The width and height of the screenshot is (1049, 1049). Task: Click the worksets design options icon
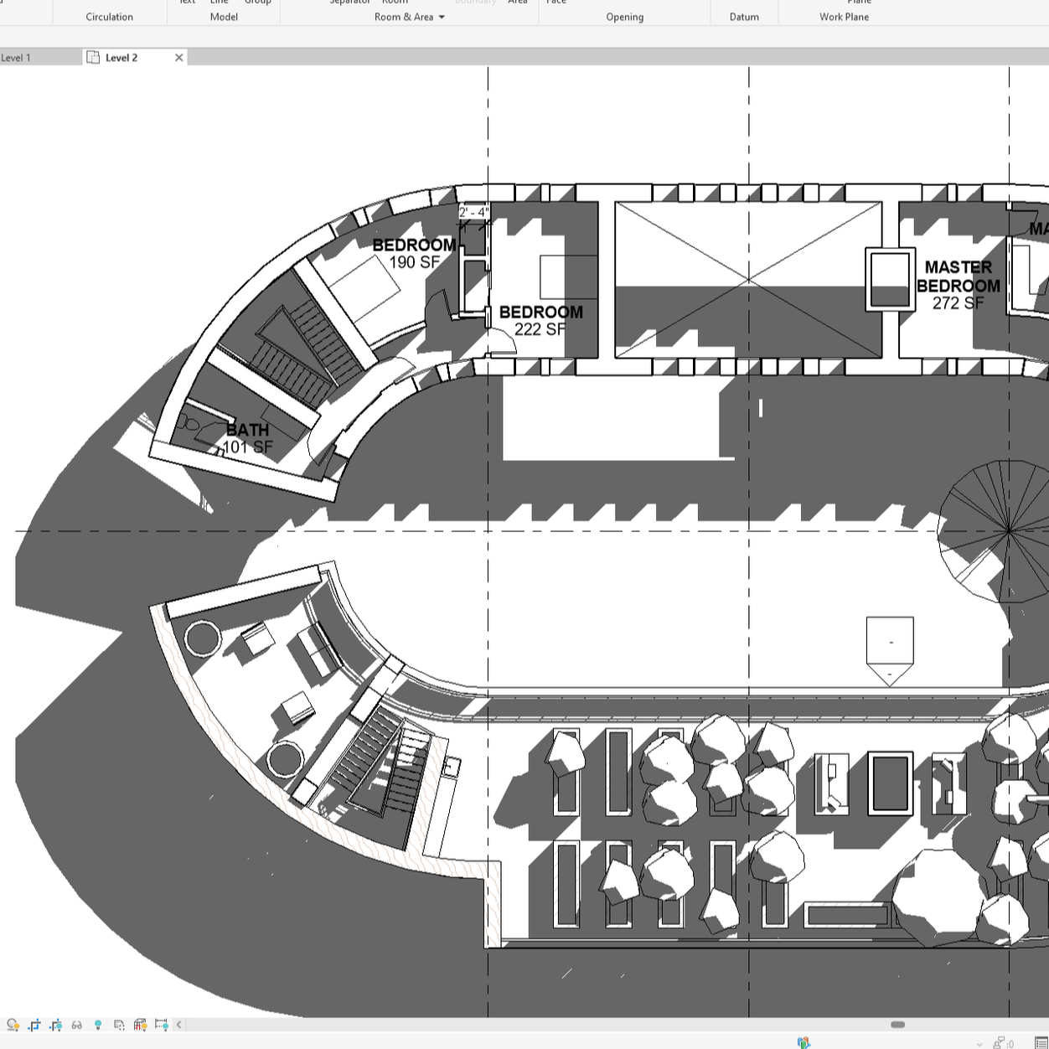[804, 1043]
